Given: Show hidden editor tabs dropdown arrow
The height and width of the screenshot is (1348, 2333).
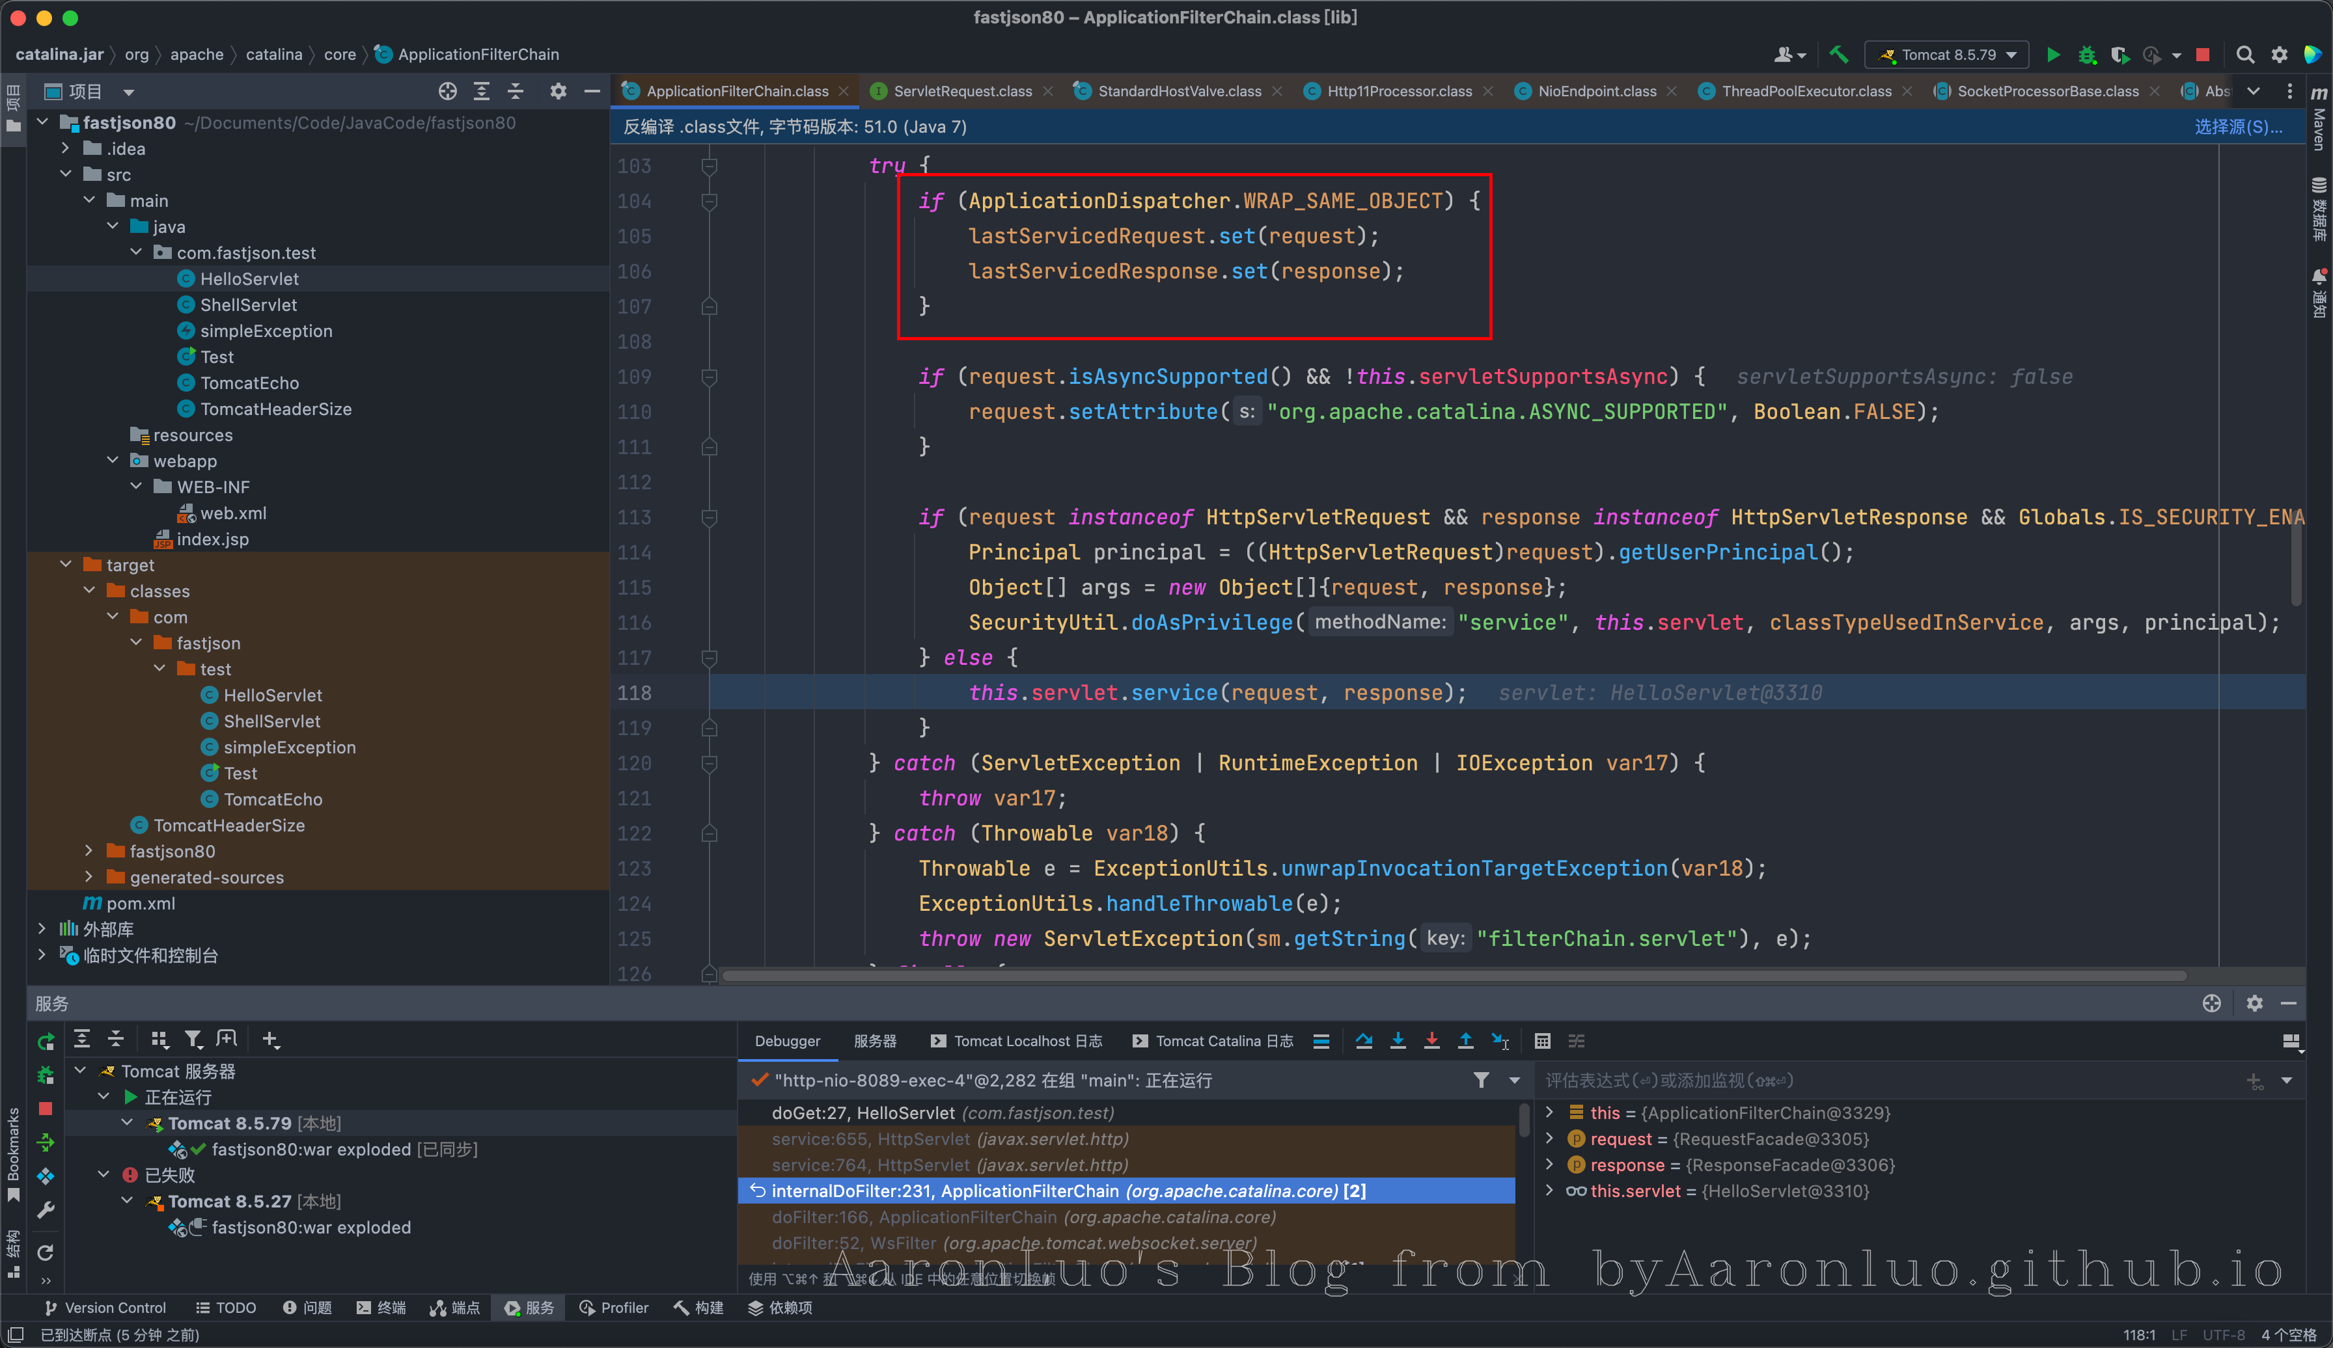Looking at the screenshot, I should (2254, 90).
